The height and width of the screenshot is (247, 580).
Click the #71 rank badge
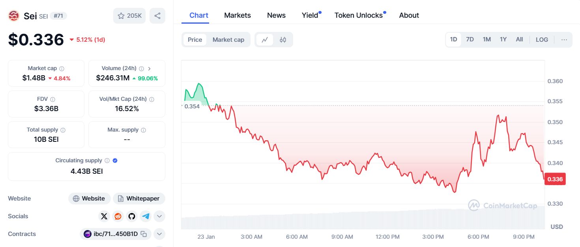[58, 16]
